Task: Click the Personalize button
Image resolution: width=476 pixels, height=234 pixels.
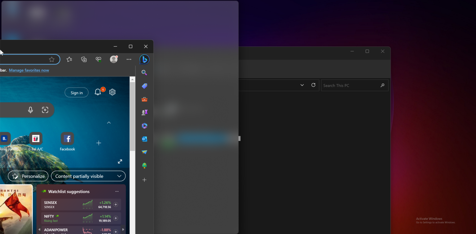Action: [x=28, y=176]
